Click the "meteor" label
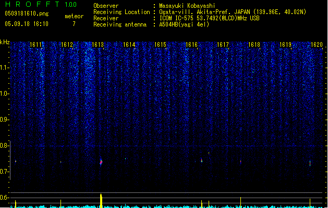 74,16
